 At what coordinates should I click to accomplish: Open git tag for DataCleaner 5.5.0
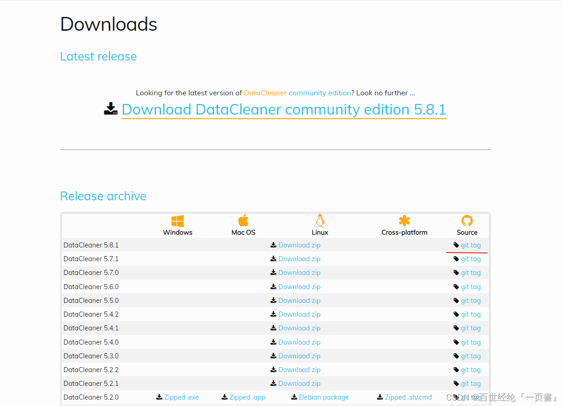point(471,301)
